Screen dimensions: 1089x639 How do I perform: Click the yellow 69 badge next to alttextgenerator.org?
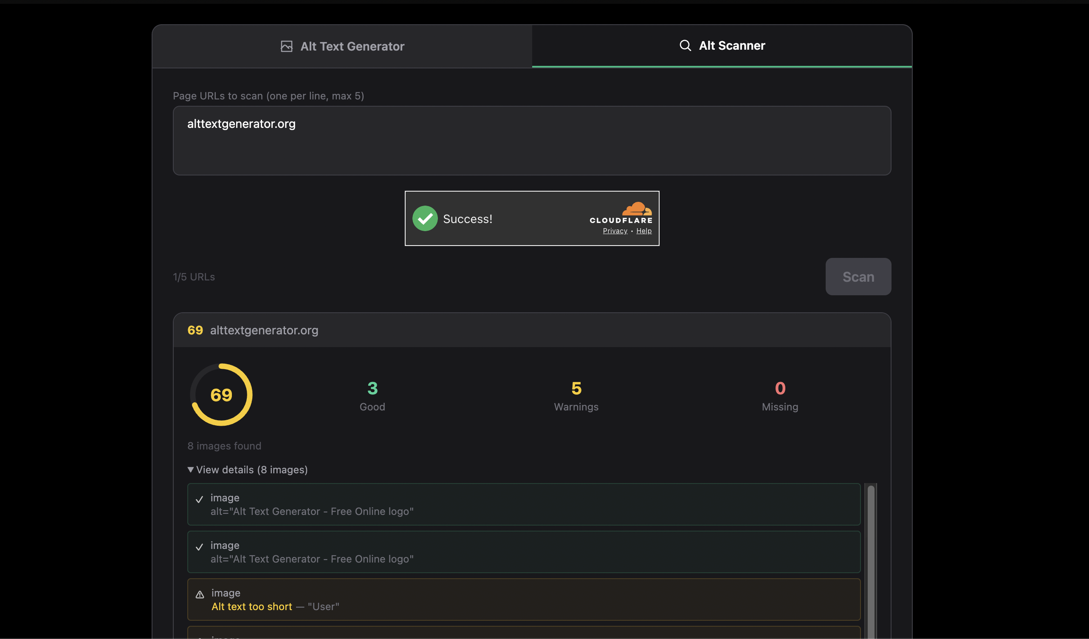pos(195,330)
